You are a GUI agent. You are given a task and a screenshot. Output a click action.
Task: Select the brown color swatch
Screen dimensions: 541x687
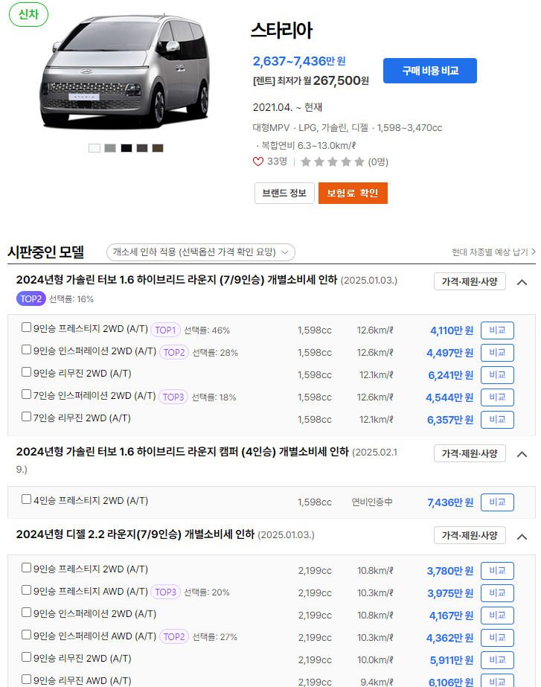(x=158, y=148)
